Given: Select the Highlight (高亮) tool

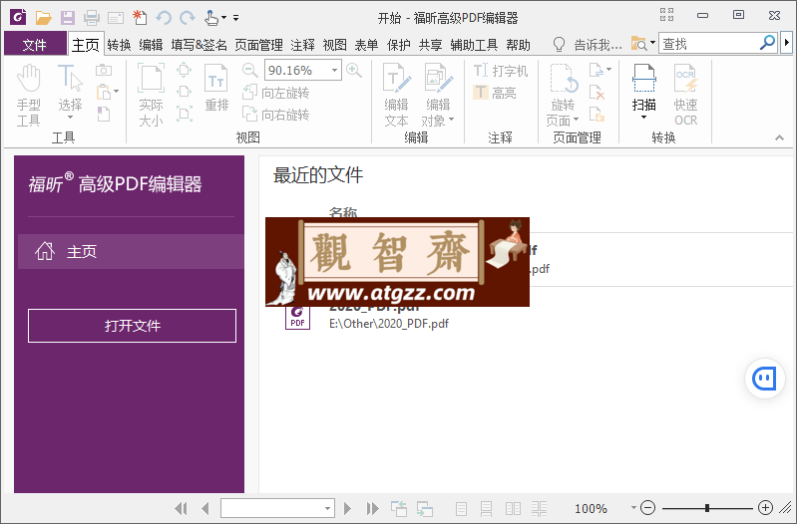Looking at the screenshot, I should coord(495,93).
